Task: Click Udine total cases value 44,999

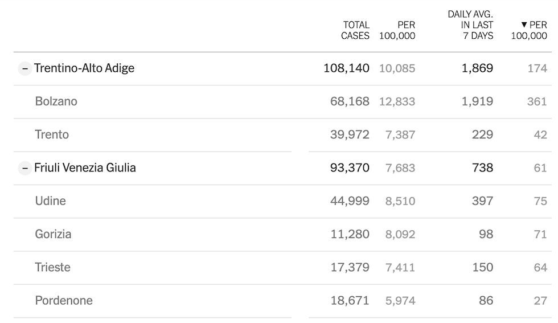Action: coord(350,201)
